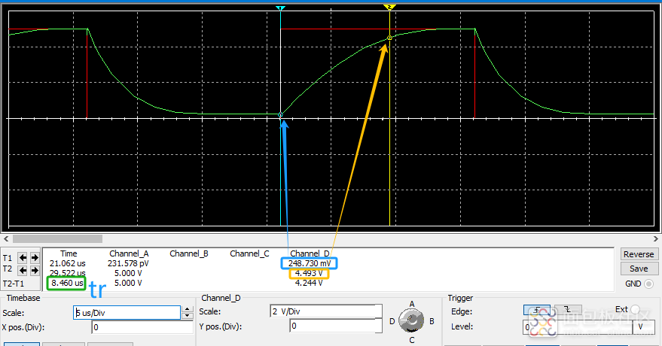Screen dimensions: 662x346
Task: Select channel C on the knob
Action: (412, 340)
